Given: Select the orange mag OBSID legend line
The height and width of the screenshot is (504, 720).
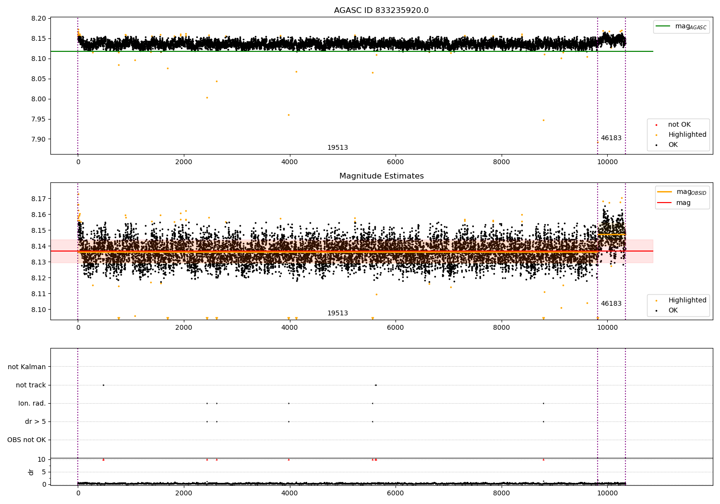Looking at the screenshot, I should coord(665,192).
